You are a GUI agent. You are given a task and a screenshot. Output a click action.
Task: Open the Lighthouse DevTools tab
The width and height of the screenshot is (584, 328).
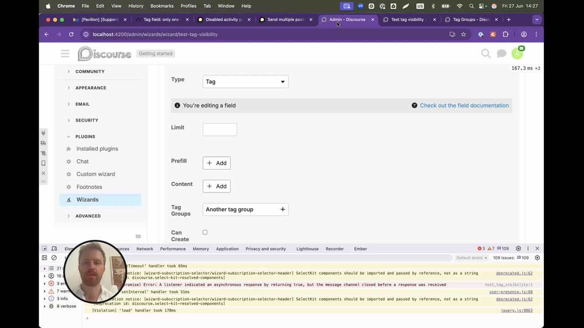point(308,249)
